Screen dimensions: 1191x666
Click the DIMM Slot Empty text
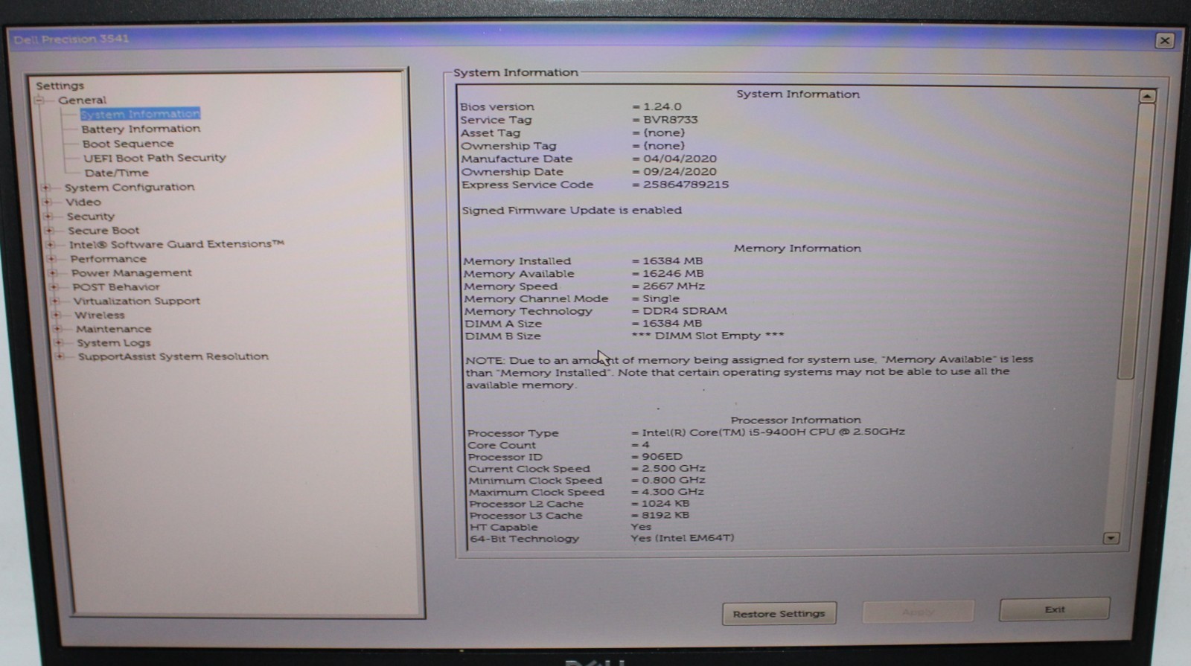pos(707,336)
